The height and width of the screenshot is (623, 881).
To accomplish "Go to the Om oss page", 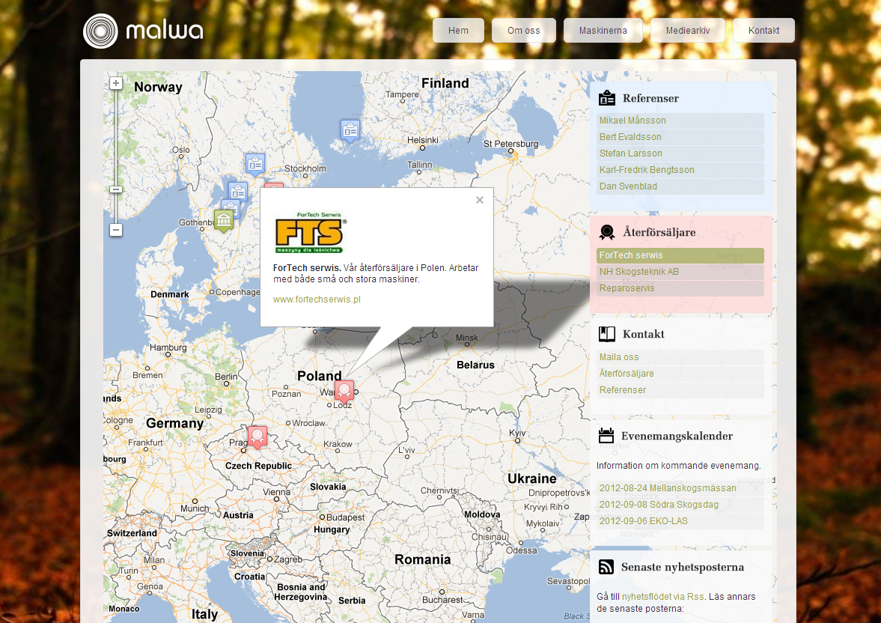I will click(524, 31).
